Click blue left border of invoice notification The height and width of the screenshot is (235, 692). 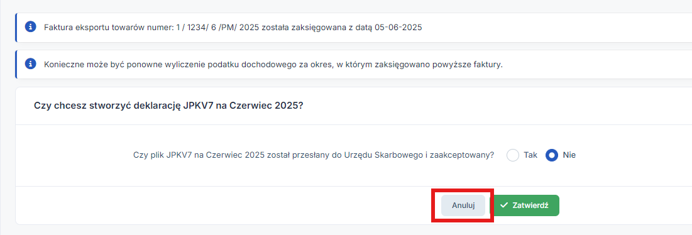pyautogui.click(x=16, y=28)
